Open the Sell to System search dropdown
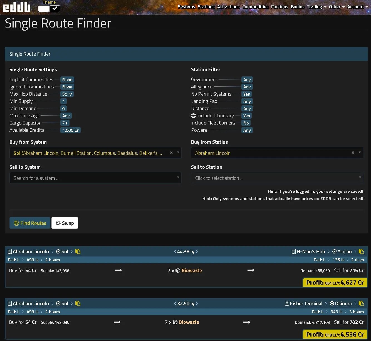371x341 pixels. coord(95,178)
